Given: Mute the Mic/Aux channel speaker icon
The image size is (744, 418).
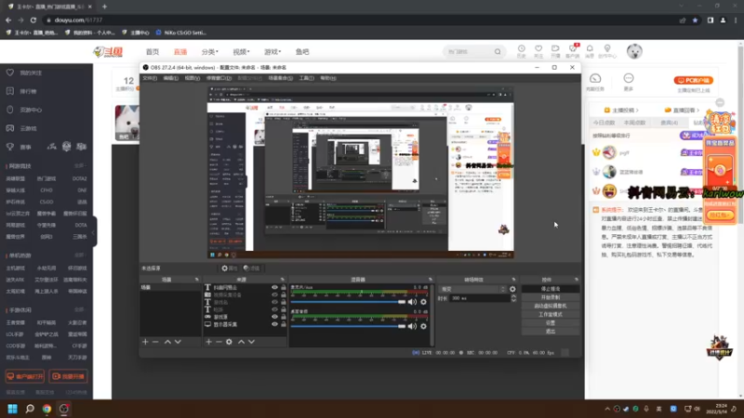Looking at the screenshot, I should click(412, 302).
